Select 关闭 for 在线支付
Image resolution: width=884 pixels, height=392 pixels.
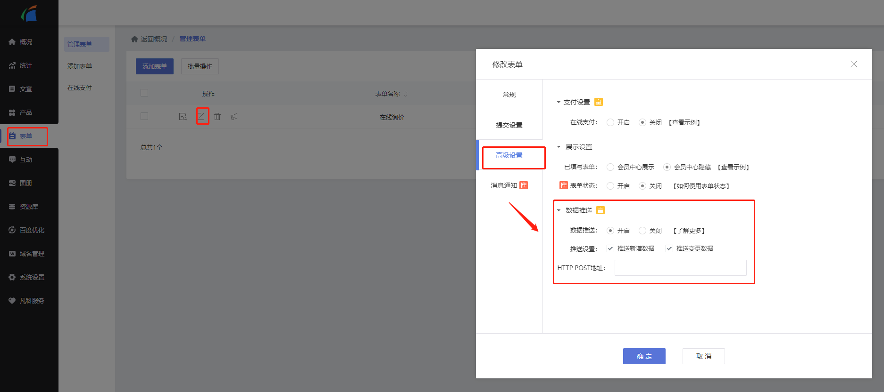click(x=642, y=122)
